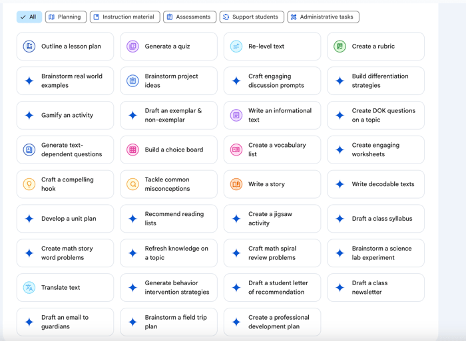Image resolution: width=466 pixels, height=341 pixels.
Task: Switch to the Support students filter
Action: point(252,17)
